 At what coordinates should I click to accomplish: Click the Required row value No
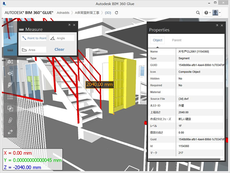180,85
